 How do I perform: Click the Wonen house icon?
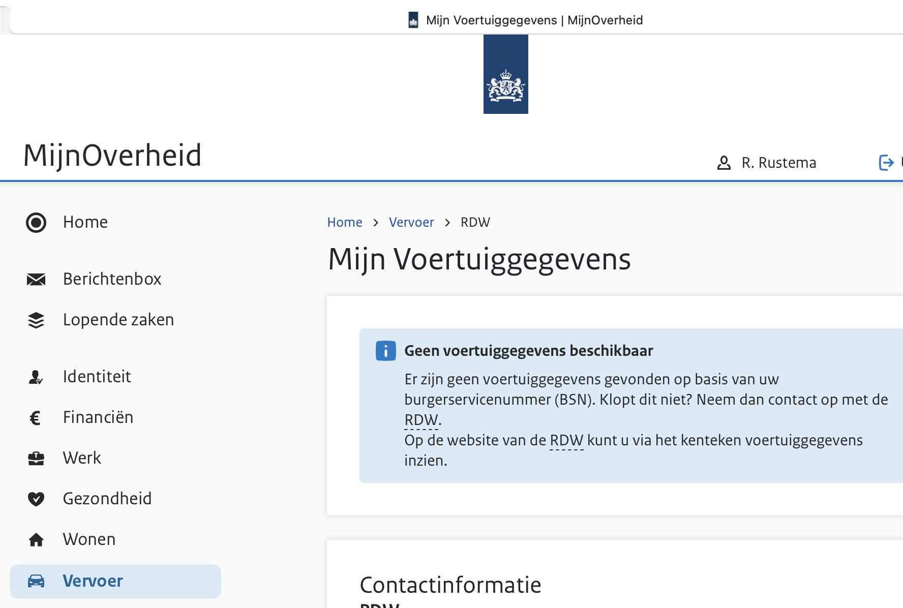[36, 539]
